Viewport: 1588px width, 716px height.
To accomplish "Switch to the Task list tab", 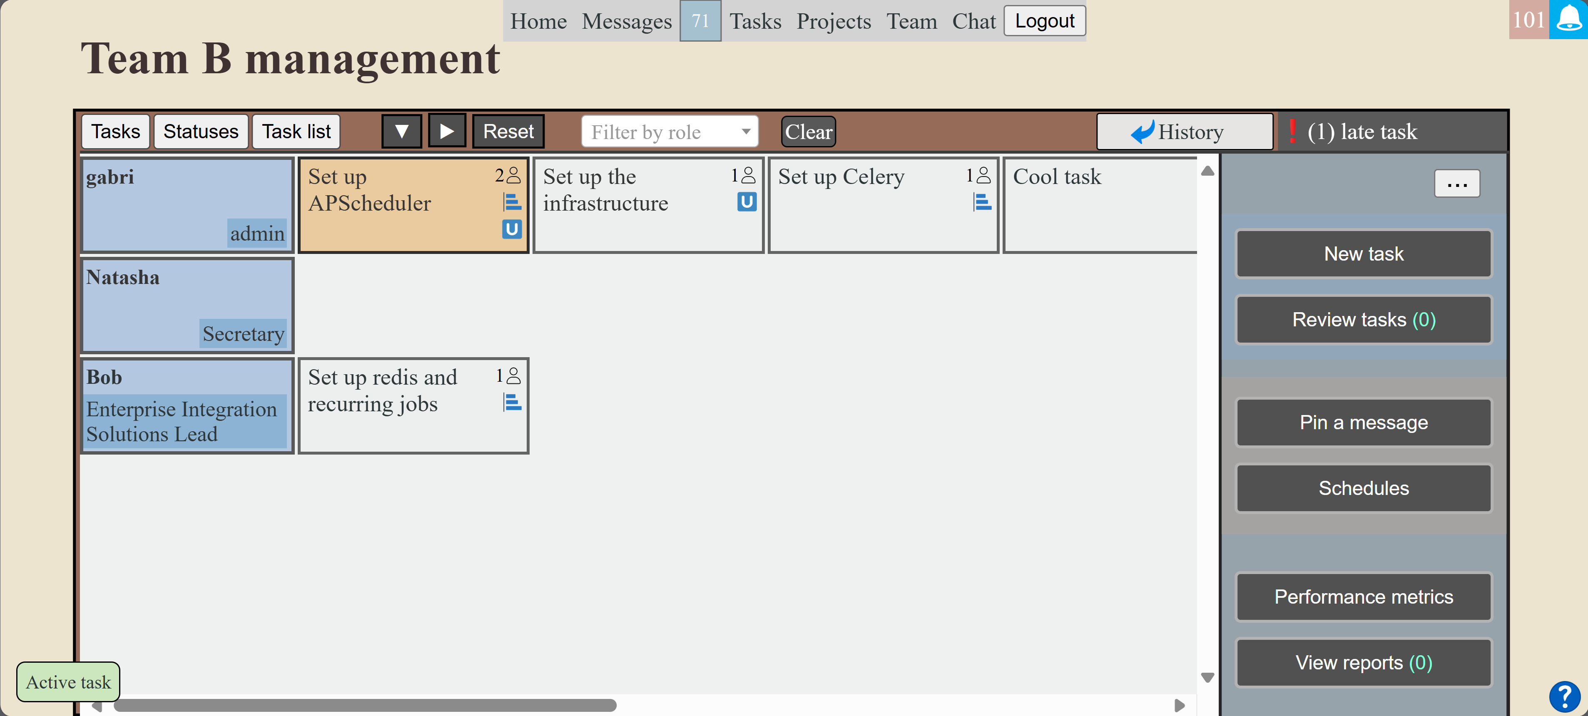I will [296, 131].
